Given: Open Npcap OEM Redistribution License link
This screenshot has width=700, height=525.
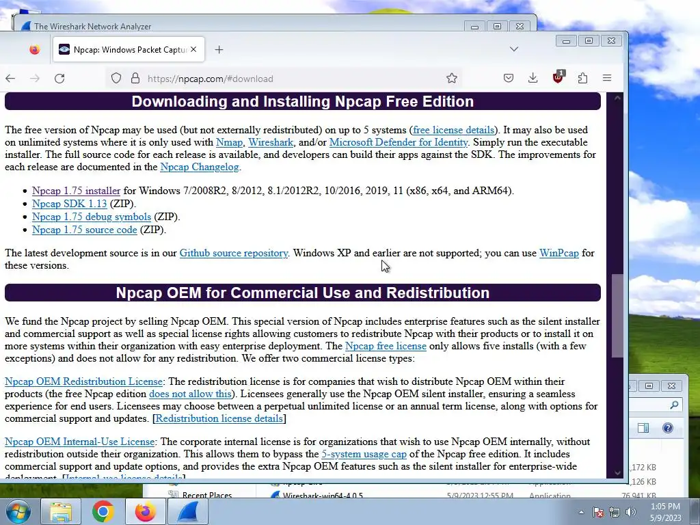Looking at the screenshot, I should coord(83,381).
